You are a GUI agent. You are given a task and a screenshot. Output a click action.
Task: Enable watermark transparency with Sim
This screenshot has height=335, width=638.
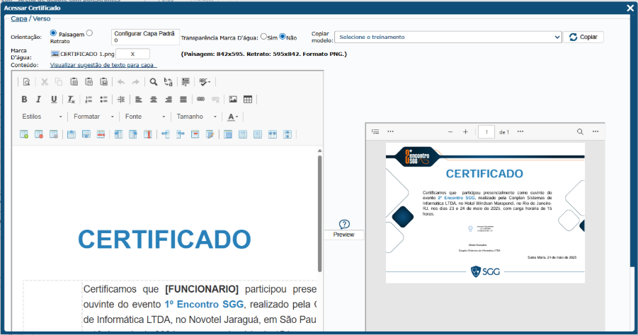(x=264, y=37)
